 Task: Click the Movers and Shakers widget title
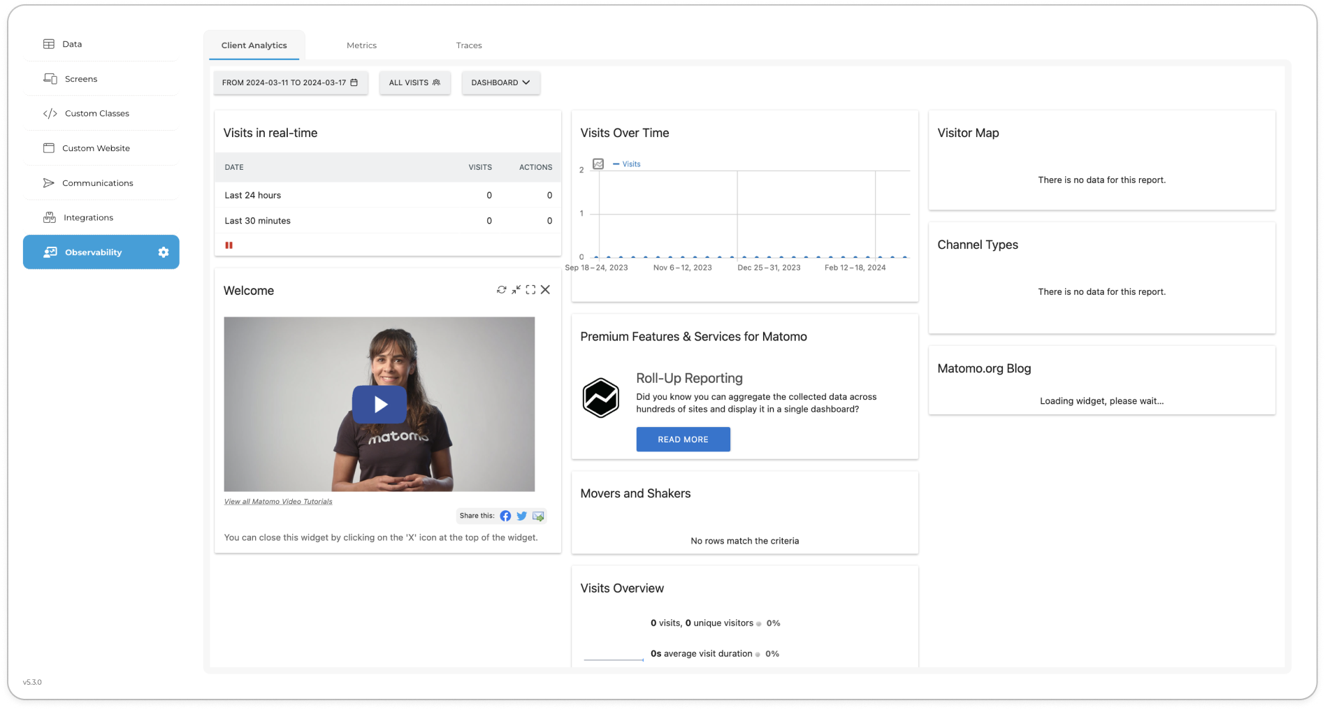click(635, 493)
